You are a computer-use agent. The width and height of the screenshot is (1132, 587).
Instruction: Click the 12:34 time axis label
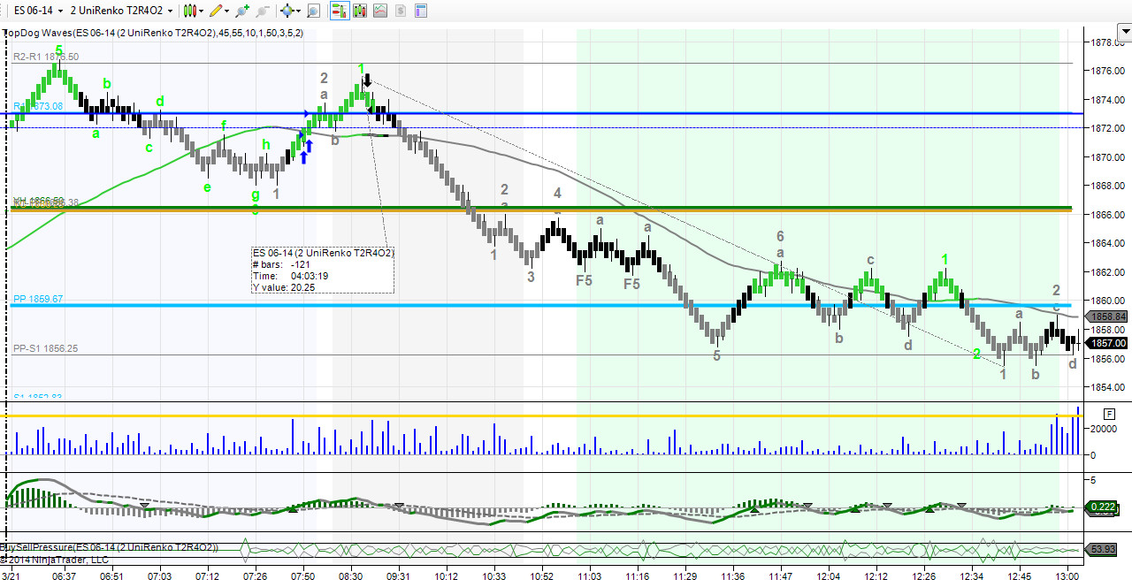pyautogui.click(x=972, y=577)
